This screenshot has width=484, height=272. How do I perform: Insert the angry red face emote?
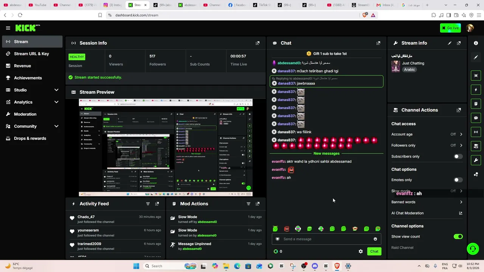(x=287, y=229)
